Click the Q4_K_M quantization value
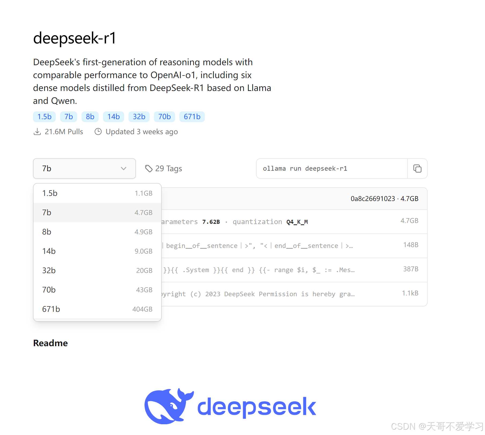The height and width of the screenshot is (435, 485). tap(297, 222)
